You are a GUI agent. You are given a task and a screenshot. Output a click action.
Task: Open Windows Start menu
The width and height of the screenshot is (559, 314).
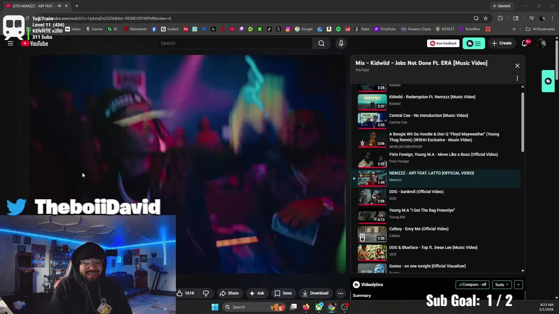pos(215,307)
